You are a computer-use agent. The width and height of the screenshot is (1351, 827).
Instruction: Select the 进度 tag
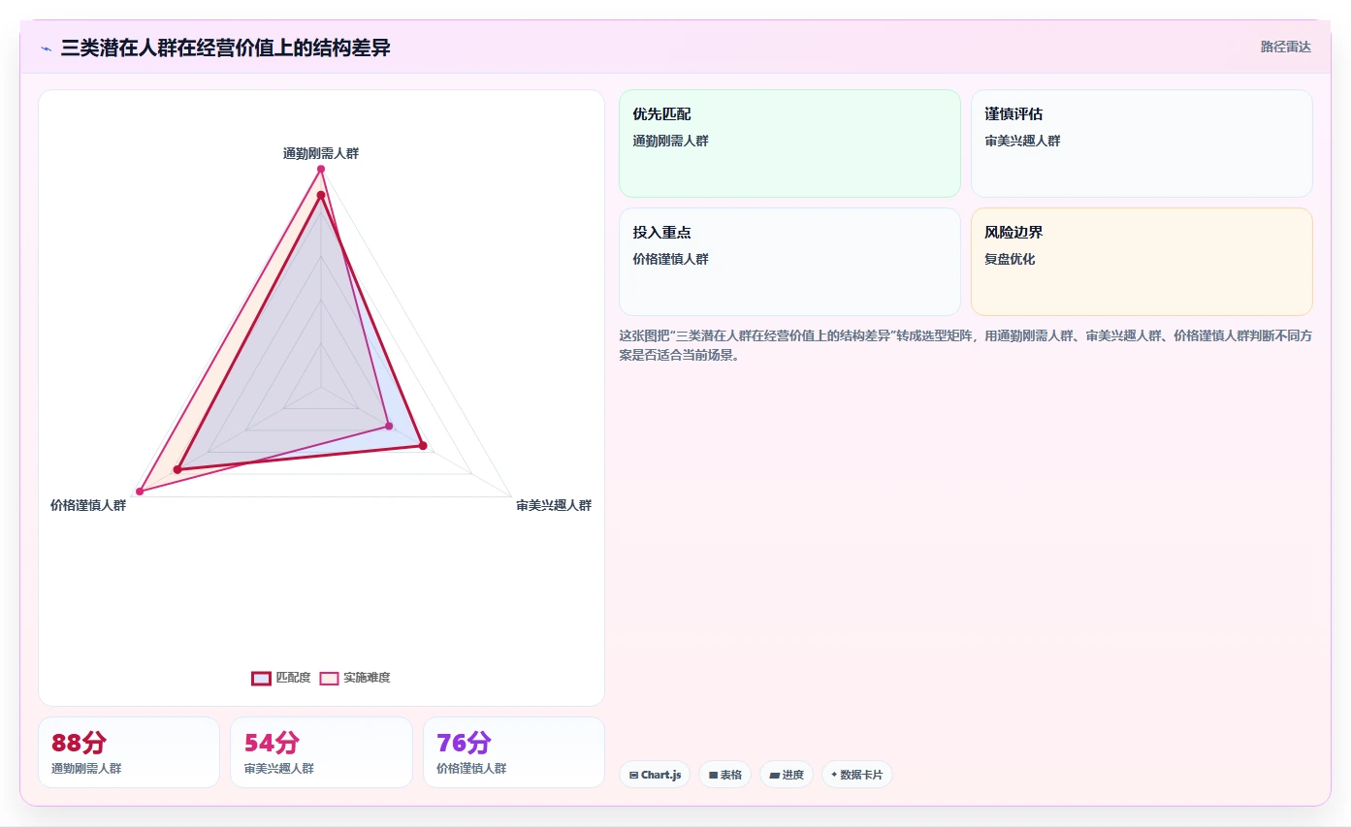tap(787, 775)
